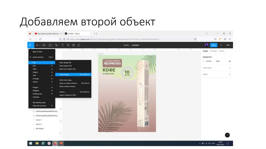This screenshot has width=266, height=149.
Task: Open the Figma main menu icon
Action: click(x=30, y=45)
